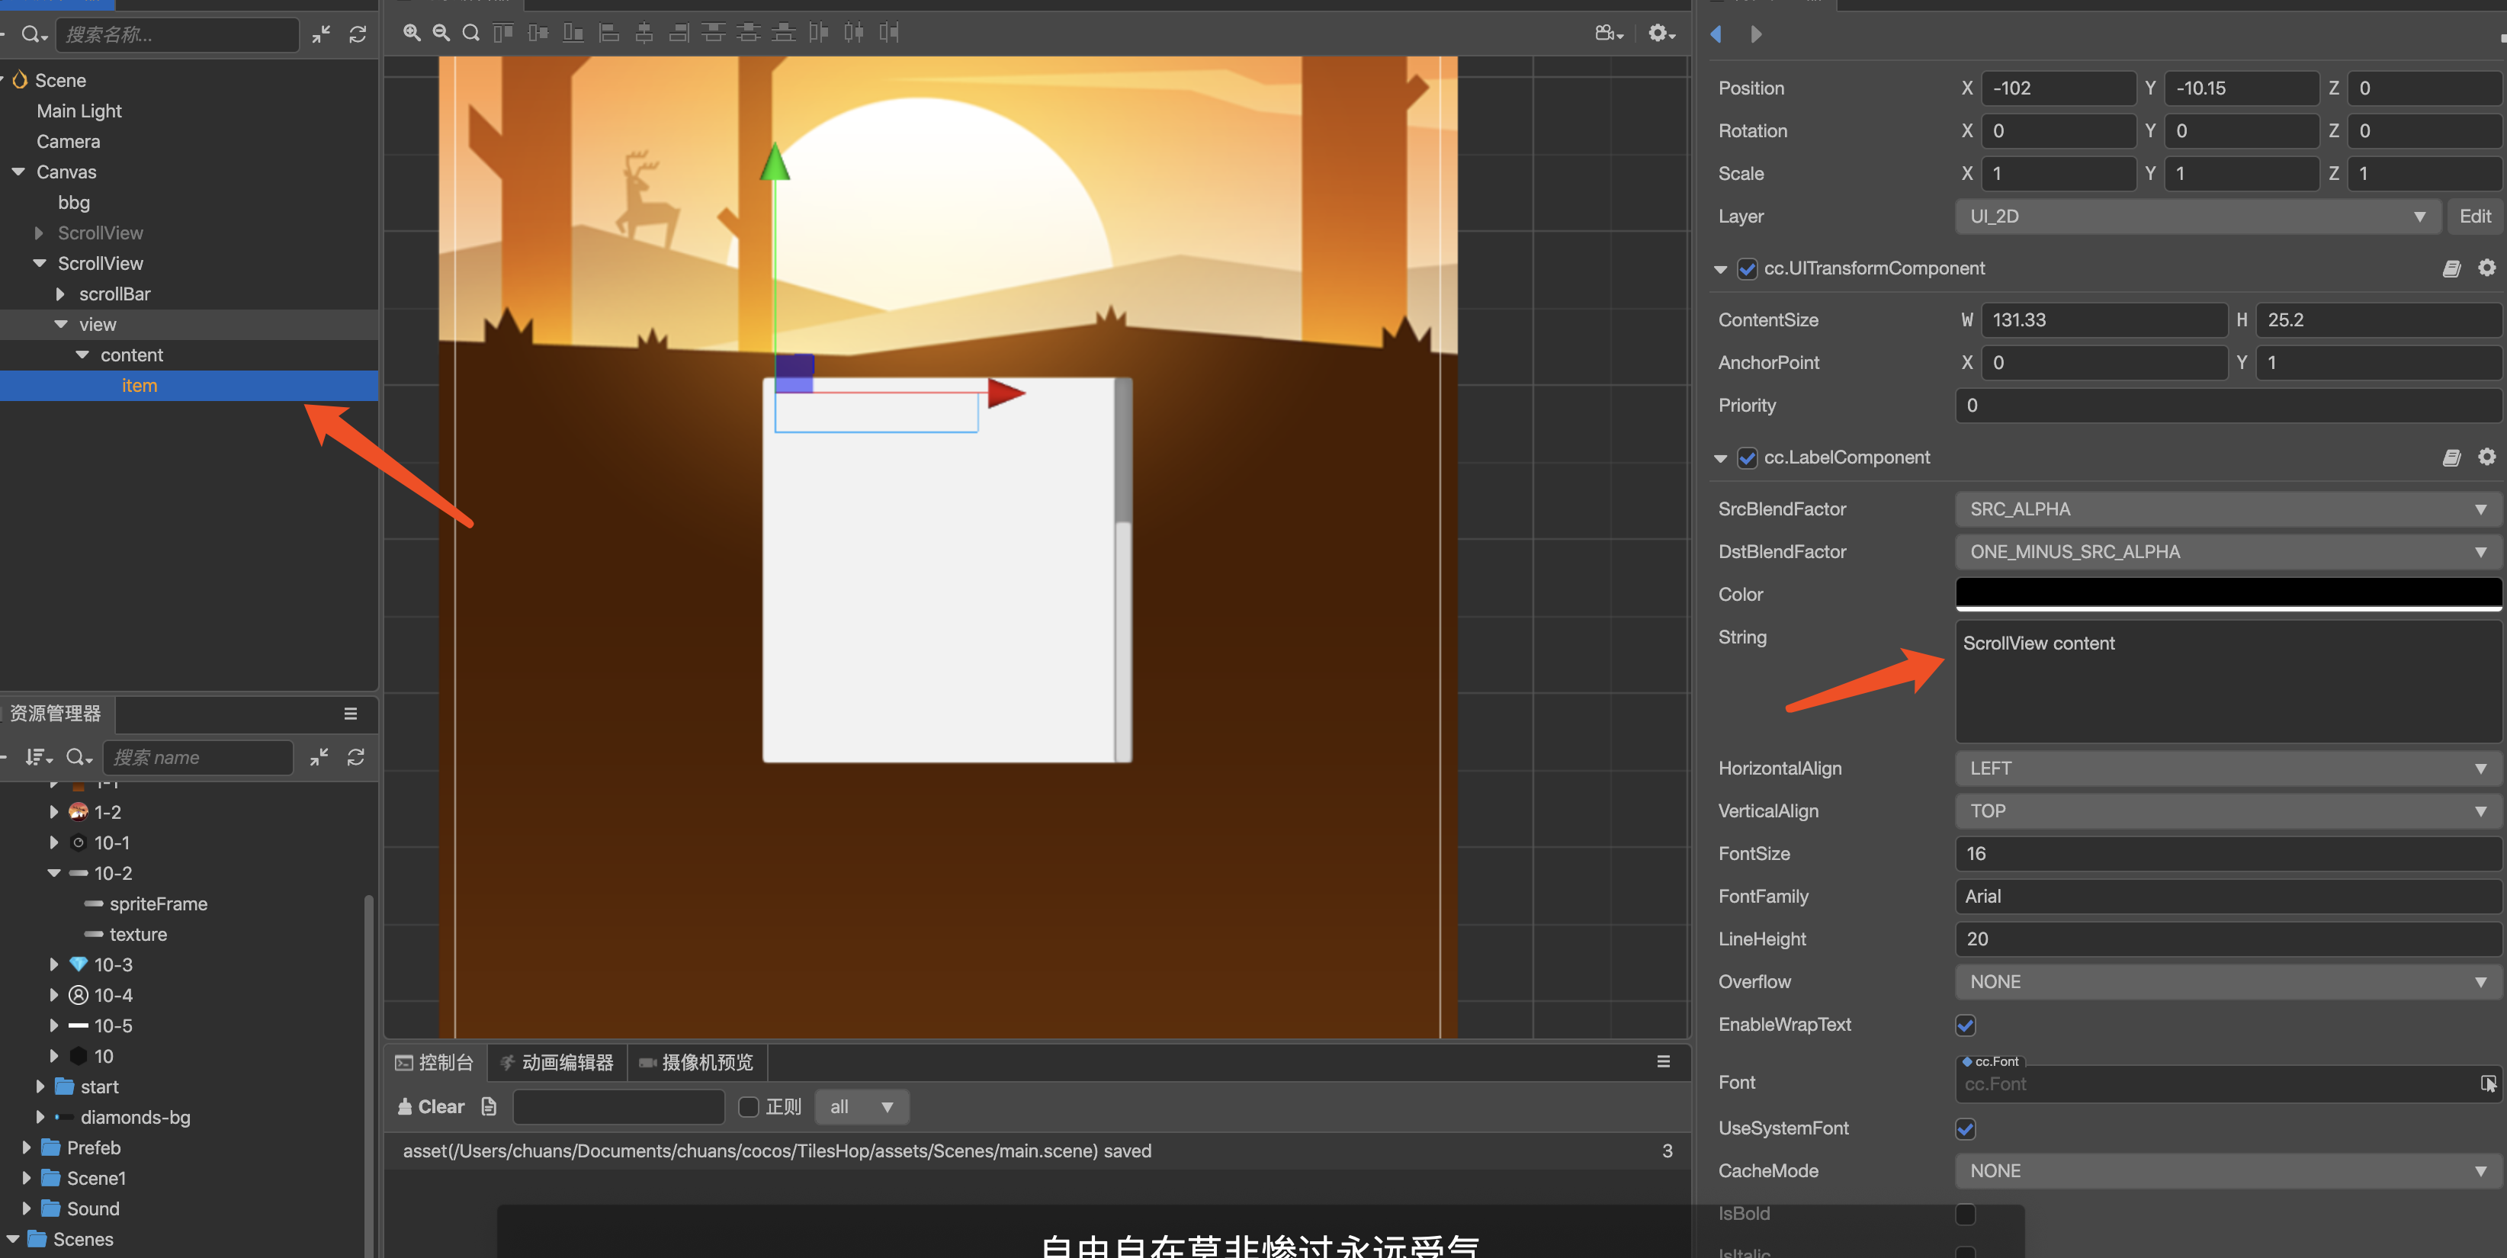Click the zoom out magnifier icon
Screen dimensions: 2507x1258
click(x=441, y=33)
